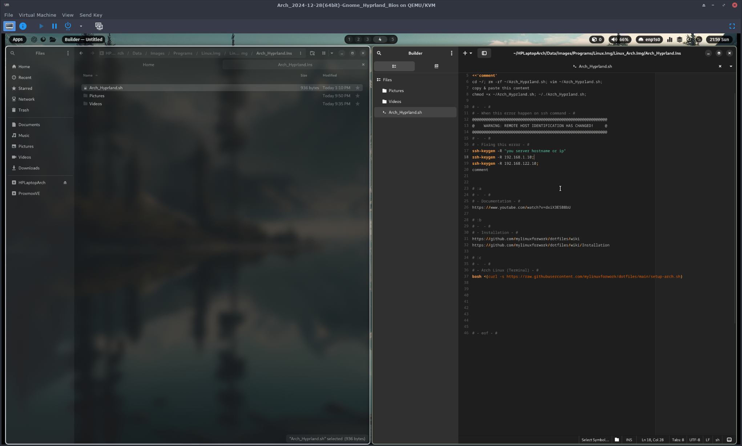
Task: Click the volume 66% indicator
Action: click(x=620, y=40)
